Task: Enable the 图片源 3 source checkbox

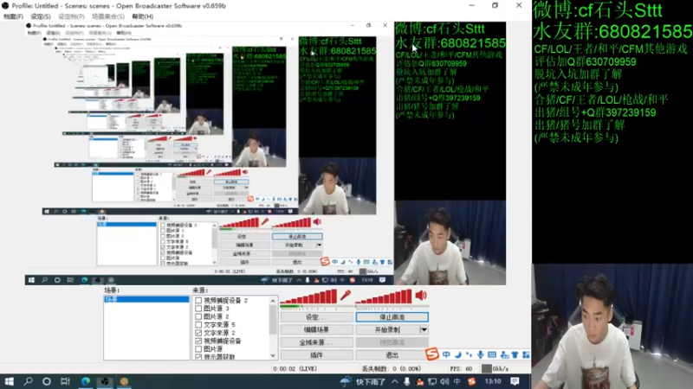Action: tap(198, 309)
